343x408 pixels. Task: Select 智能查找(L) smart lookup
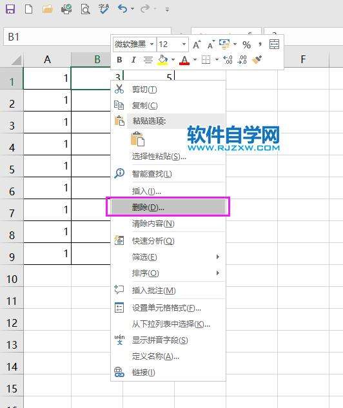pos(168,173)
